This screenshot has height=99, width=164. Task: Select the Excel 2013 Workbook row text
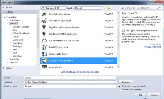[x=59, y=47]
